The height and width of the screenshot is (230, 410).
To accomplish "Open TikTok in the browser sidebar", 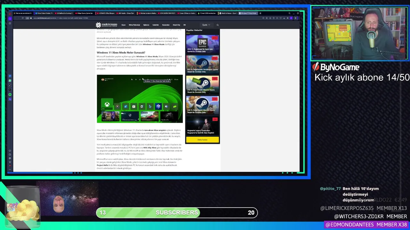I will tap(10, 85).
